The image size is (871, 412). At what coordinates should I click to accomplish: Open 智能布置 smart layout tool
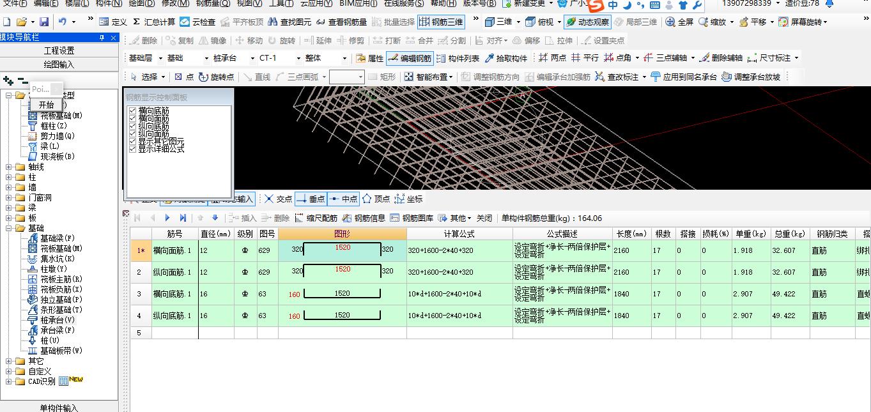428,77
